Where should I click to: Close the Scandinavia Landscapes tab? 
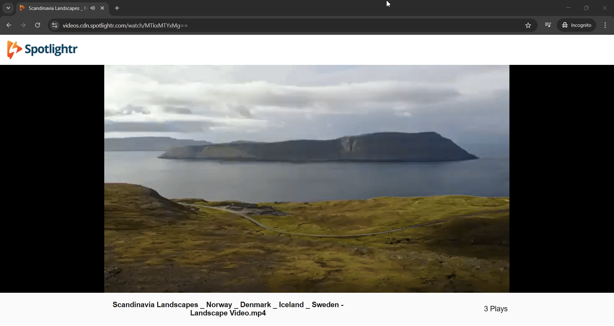[102, 8]
